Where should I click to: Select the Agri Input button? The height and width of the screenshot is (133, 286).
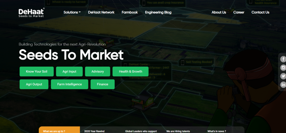point(70,71)
